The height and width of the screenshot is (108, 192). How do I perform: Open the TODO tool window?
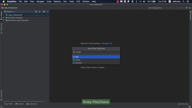[8, 104]
